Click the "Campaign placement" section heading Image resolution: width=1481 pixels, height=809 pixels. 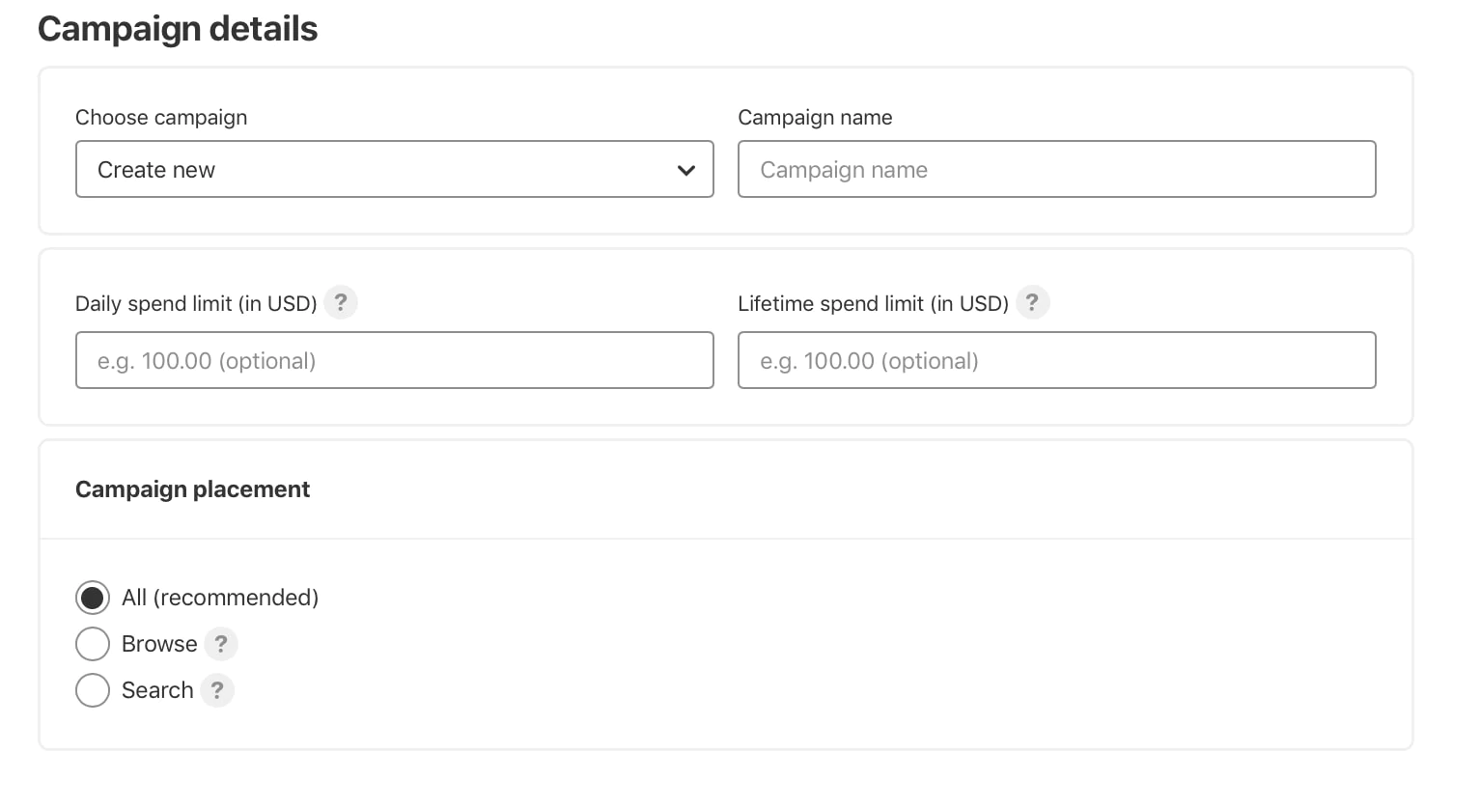[192, 489]
